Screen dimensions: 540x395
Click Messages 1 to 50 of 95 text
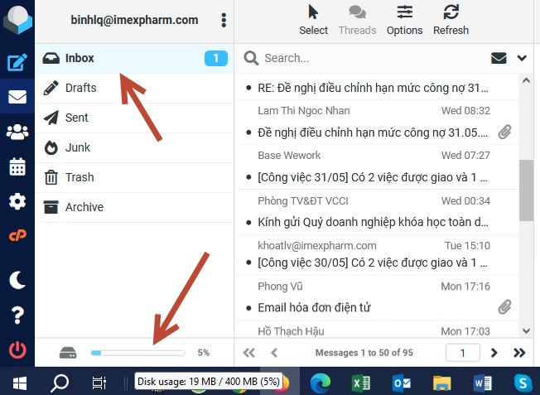click(364, 353)
